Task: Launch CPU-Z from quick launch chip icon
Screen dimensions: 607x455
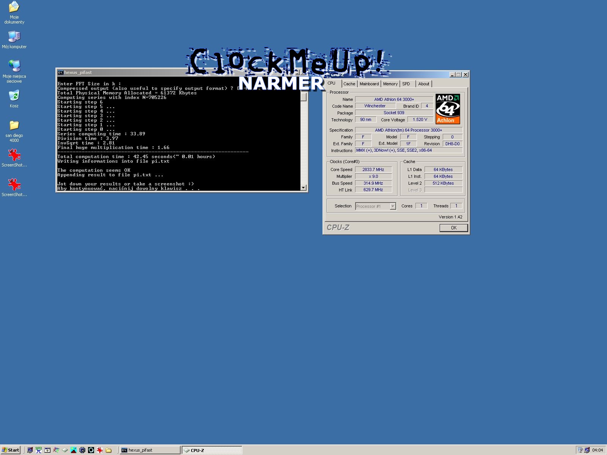Action: click(x=65, y=450)
